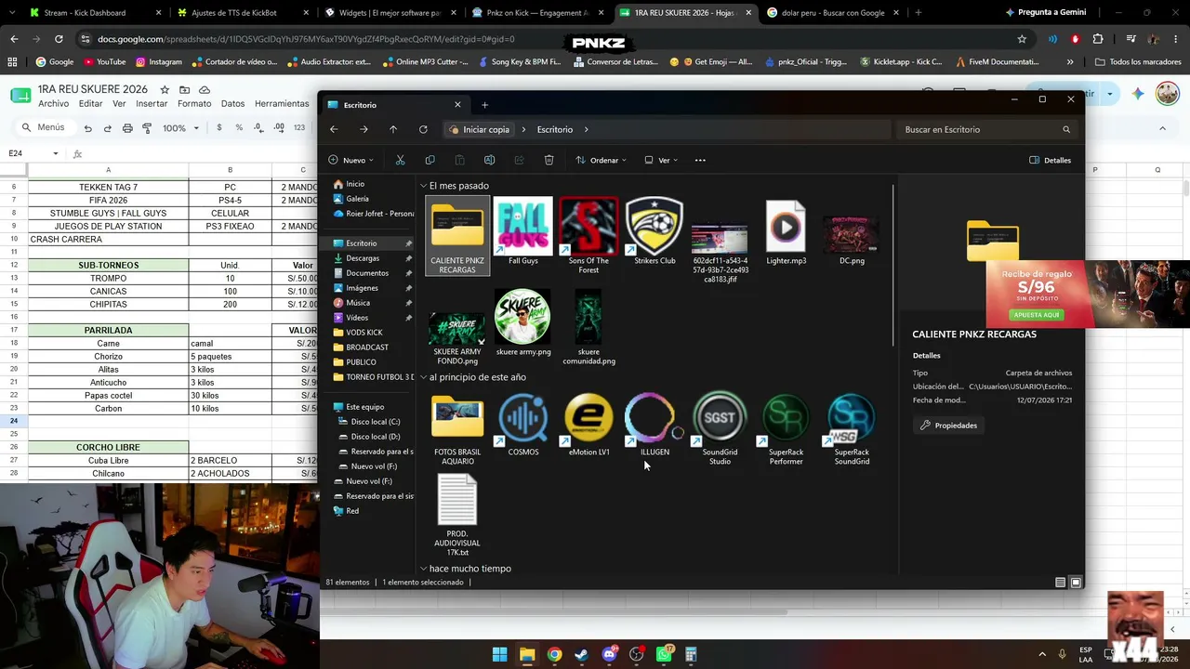
Task: Select the SuperRack SoundGrid shortcut icon
Action: (x=852, y=419)
